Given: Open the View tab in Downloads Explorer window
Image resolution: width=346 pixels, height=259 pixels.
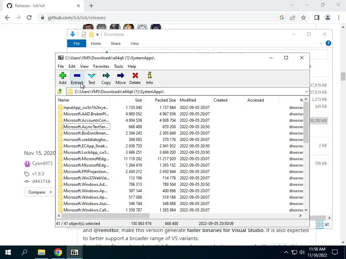Looking at the screenshot, I should (134, 44).
